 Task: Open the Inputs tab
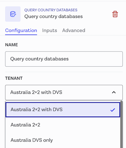[x=49, y=31]
